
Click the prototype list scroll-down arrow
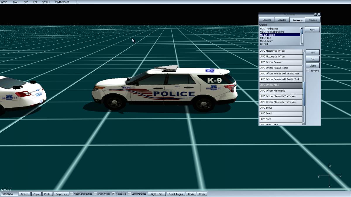click(304, 123)
